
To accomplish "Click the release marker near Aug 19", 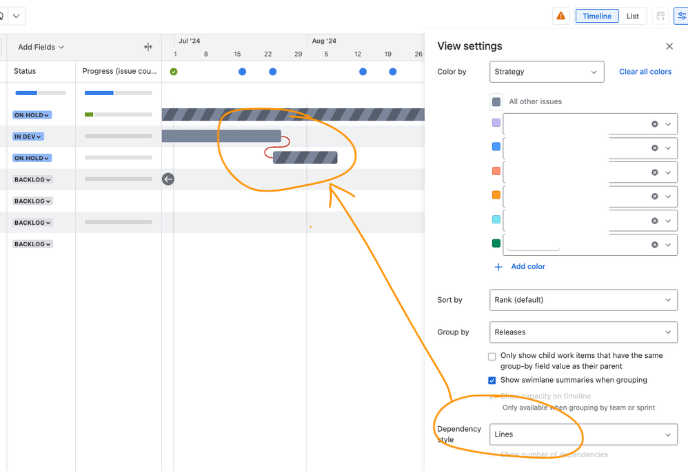I will point(393,72).
